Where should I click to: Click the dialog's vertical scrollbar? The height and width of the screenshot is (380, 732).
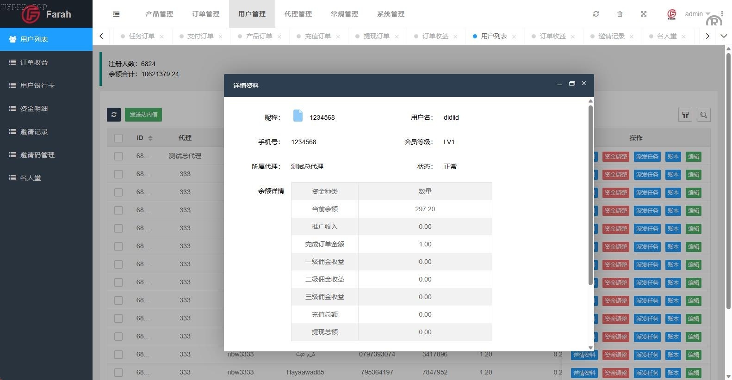590,194
